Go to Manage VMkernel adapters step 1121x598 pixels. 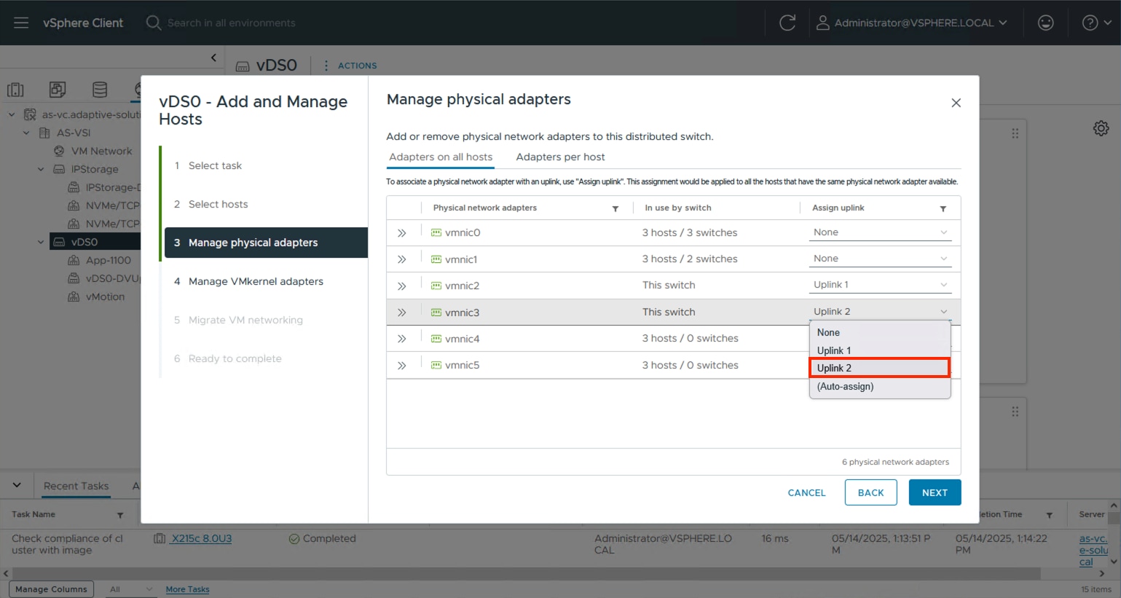click(x=256, y=281)
